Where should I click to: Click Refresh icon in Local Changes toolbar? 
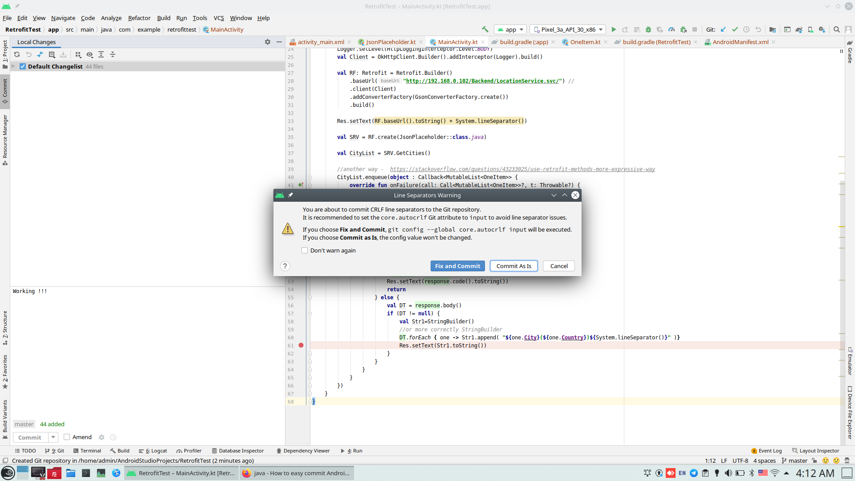[17, 54]
